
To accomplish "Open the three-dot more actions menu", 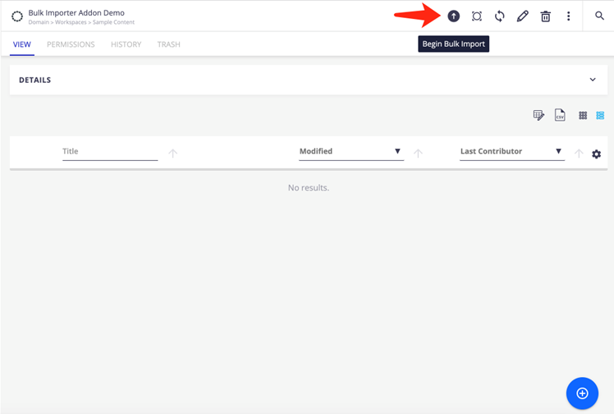I will pos(568,16).
